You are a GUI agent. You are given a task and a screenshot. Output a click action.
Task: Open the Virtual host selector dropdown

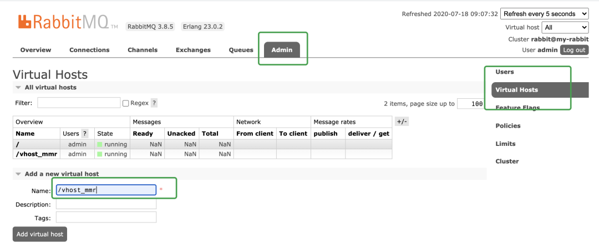pos(565,28)
